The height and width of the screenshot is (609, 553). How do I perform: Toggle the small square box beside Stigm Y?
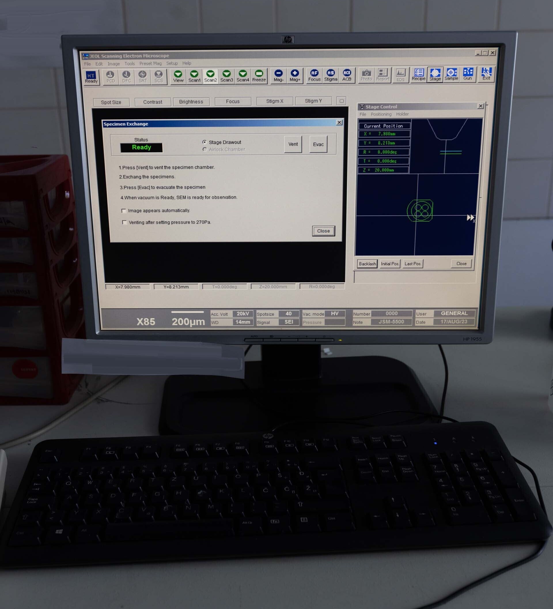[342, 101]
